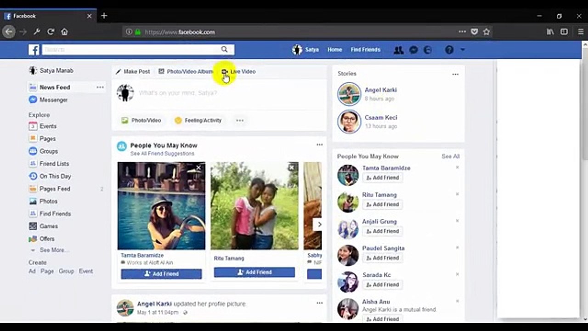Viewport: 588px width, 331px height.
Task: Open On This Day in Explore
Action: [50, 176]
